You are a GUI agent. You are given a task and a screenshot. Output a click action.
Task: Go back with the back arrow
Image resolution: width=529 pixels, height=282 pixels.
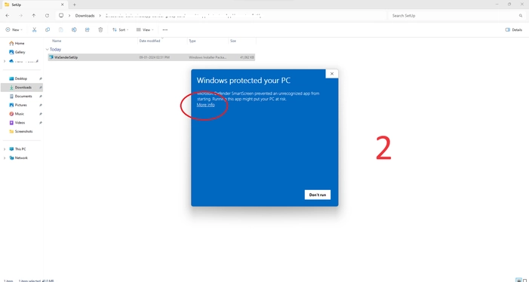[x=8, y=16]
